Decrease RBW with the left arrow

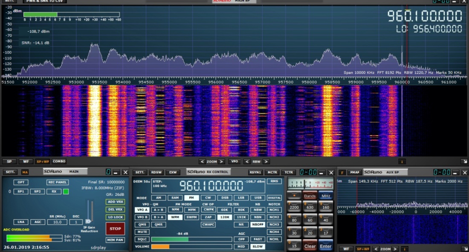point(247,162)
